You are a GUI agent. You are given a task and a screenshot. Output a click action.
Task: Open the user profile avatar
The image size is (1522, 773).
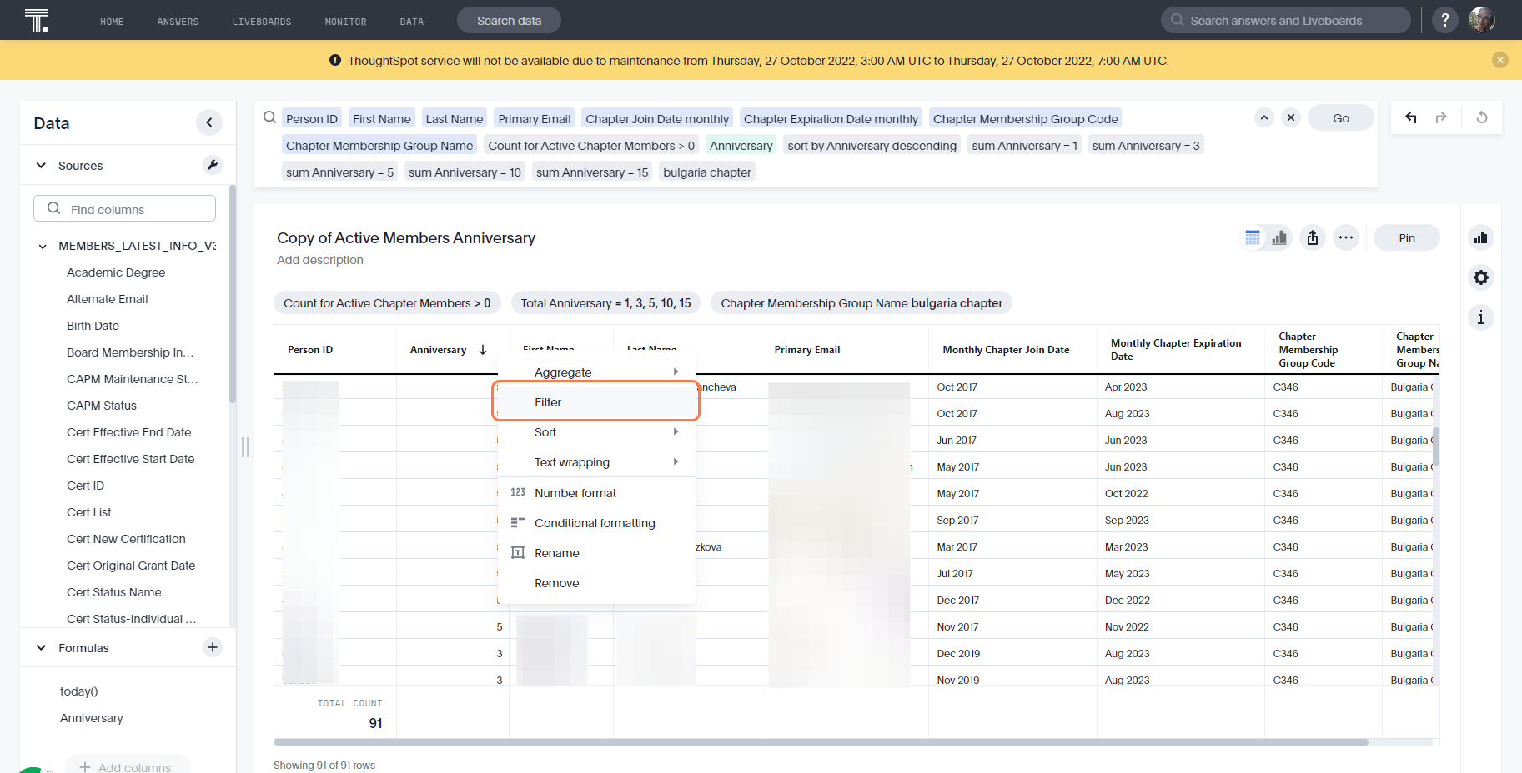pyautogui.click(x=1482, y=20)
